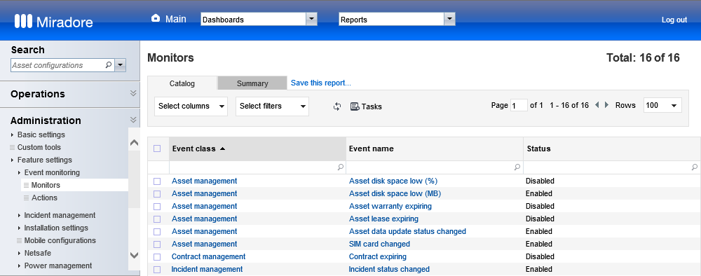Check the Incident status changed row
The height and width of the screenshot is (276, 701).
pyautogui.click(x=157, y=269)
